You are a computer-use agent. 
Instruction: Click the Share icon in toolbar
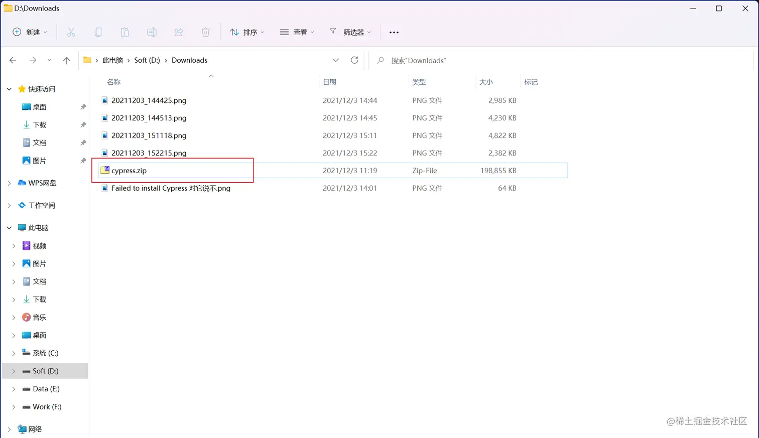coord(179,32)
